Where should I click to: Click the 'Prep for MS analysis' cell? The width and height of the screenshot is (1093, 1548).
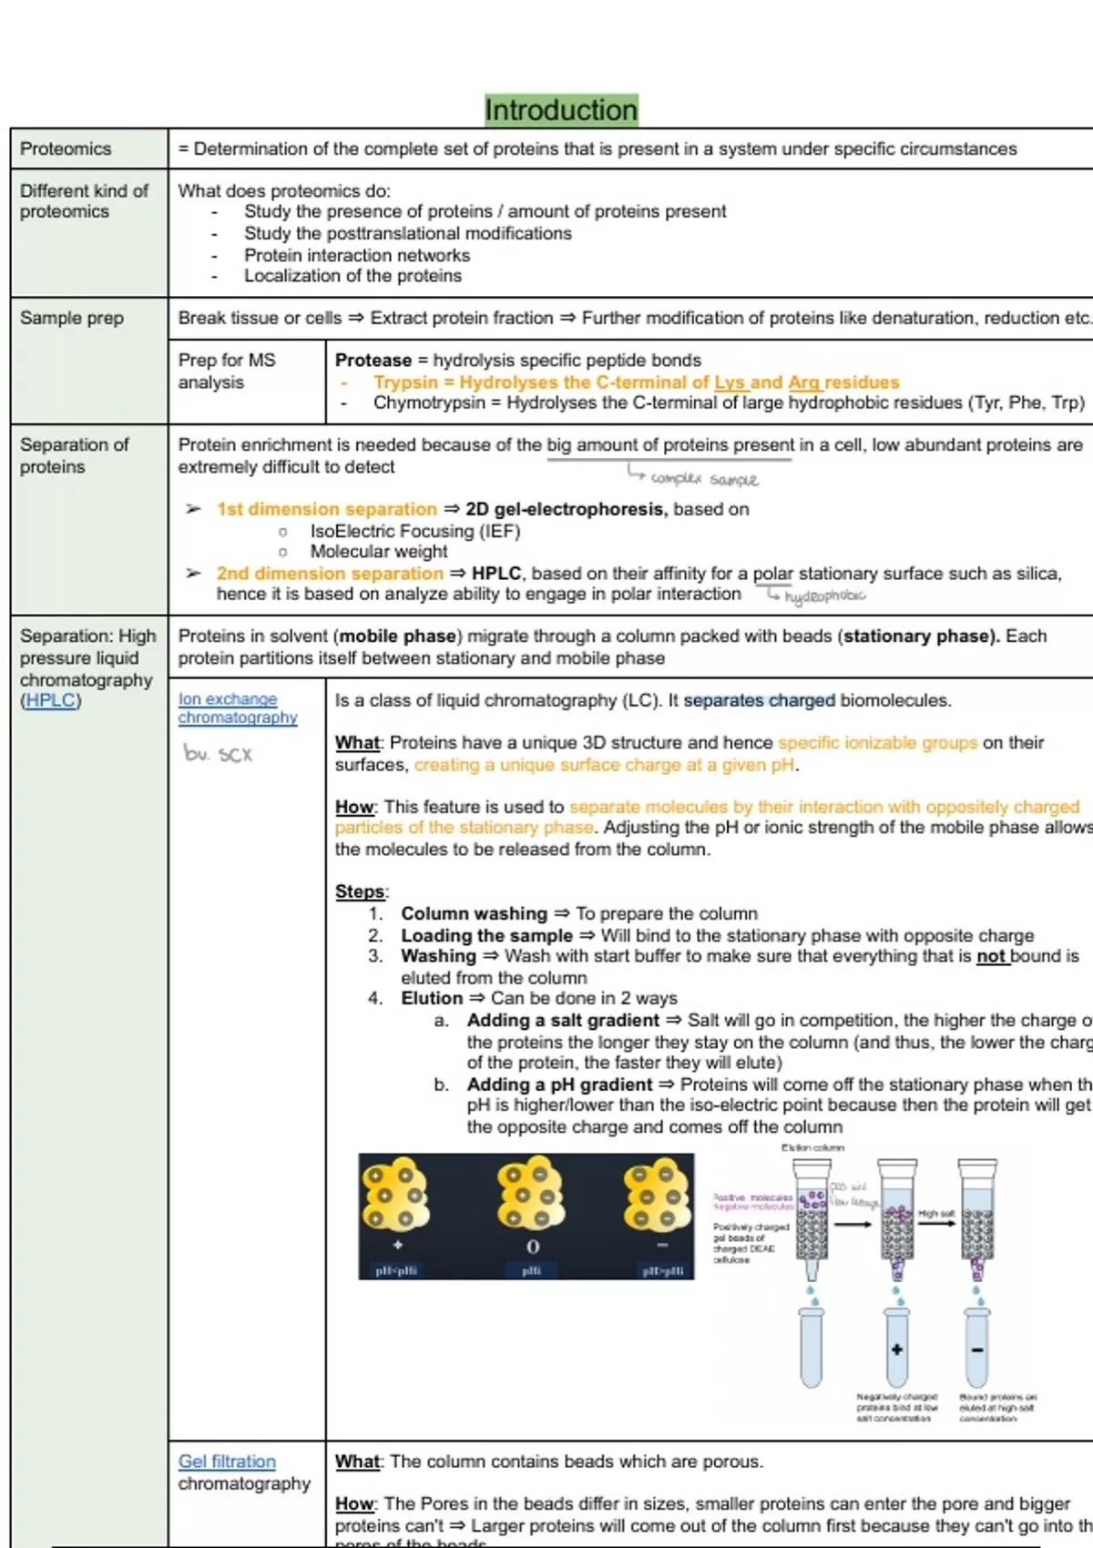click(227, 371)
